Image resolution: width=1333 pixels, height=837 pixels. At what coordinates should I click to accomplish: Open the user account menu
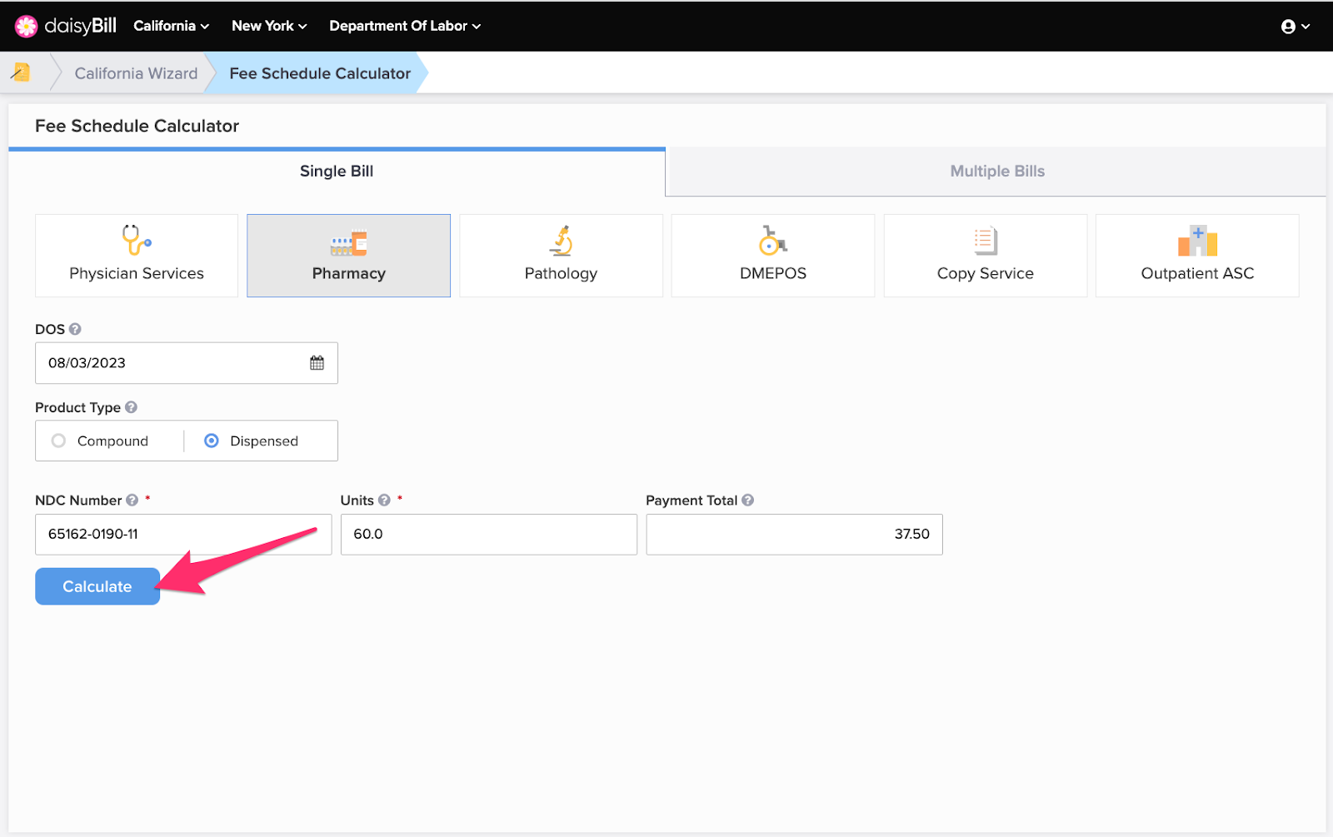click(1295, 27)
